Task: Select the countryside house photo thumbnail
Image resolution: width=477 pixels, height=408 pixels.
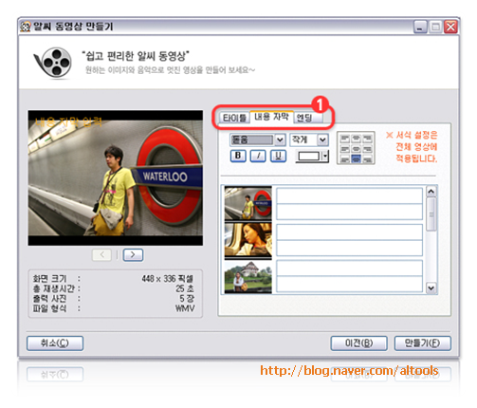Action: click(x=248, y=277)
